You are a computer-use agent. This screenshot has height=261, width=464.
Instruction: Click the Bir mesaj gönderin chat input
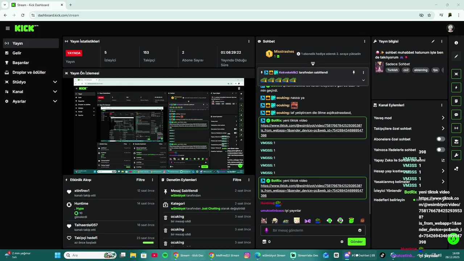click(x=313, y=230)
